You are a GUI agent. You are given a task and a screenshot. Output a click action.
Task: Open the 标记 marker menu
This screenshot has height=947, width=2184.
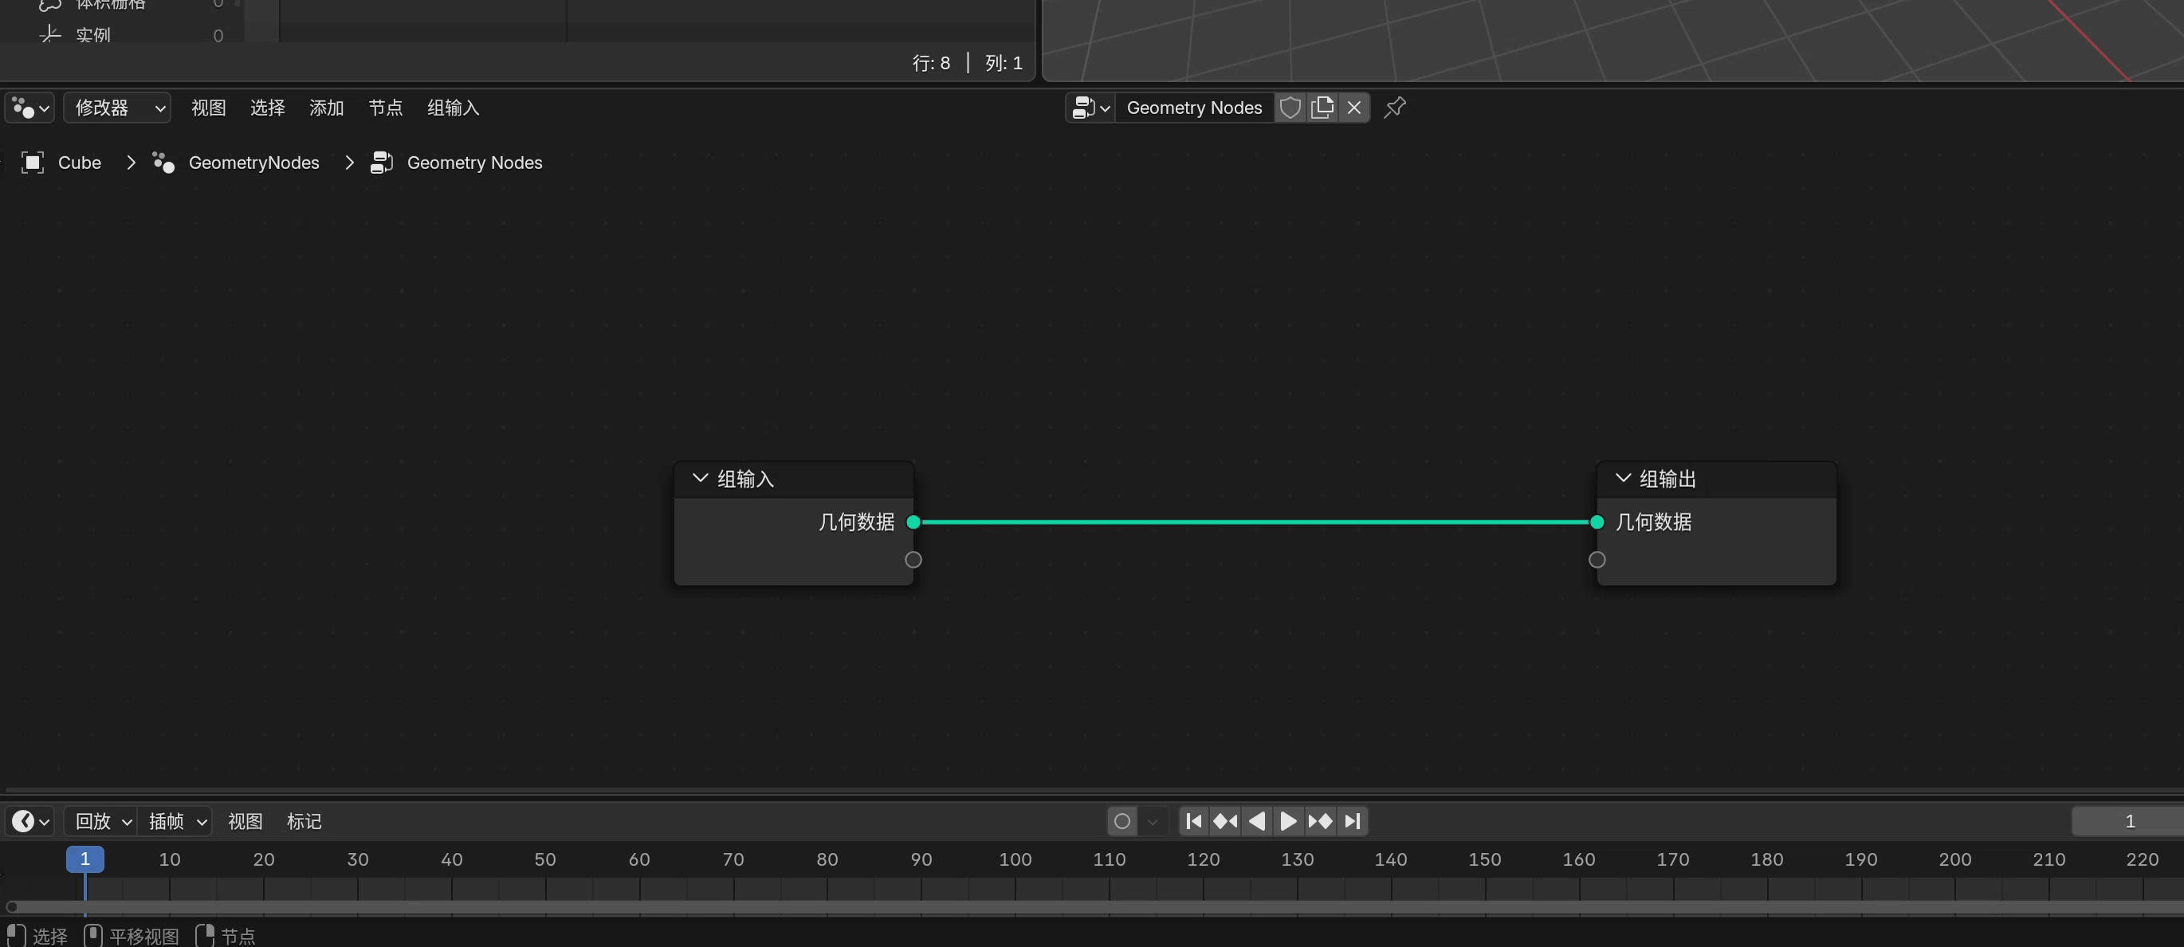(x=304, y=822)
